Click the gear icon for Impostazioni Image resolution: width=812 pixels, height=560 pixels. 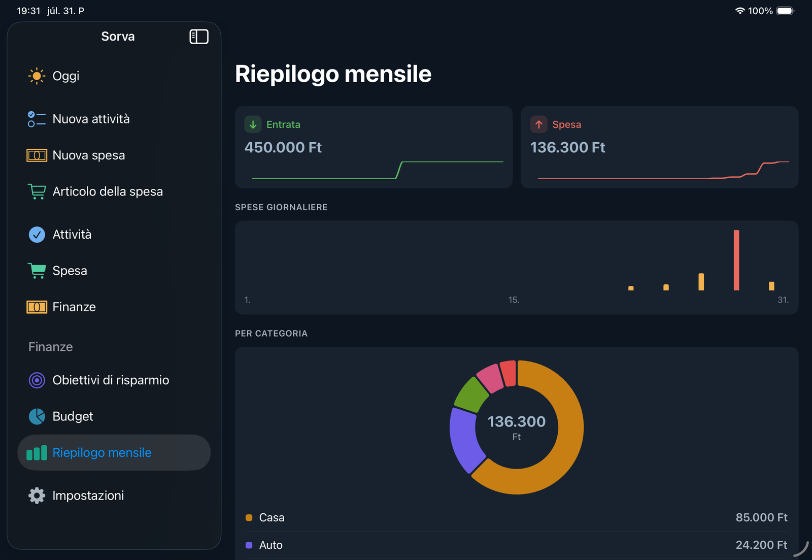point(37,496)
